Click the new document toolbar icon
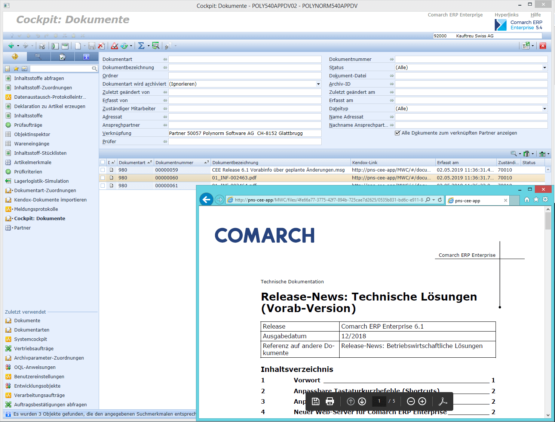This screenshot has width=555, height=422. (x=78, y=46)
